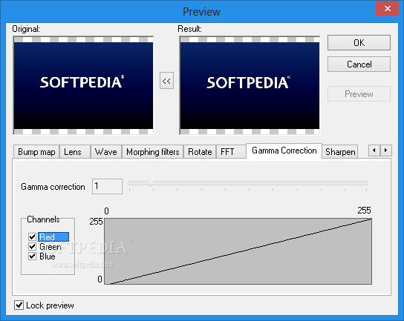Switch to the Rotate tab
The image size is (404, 321).
(200, 152)
